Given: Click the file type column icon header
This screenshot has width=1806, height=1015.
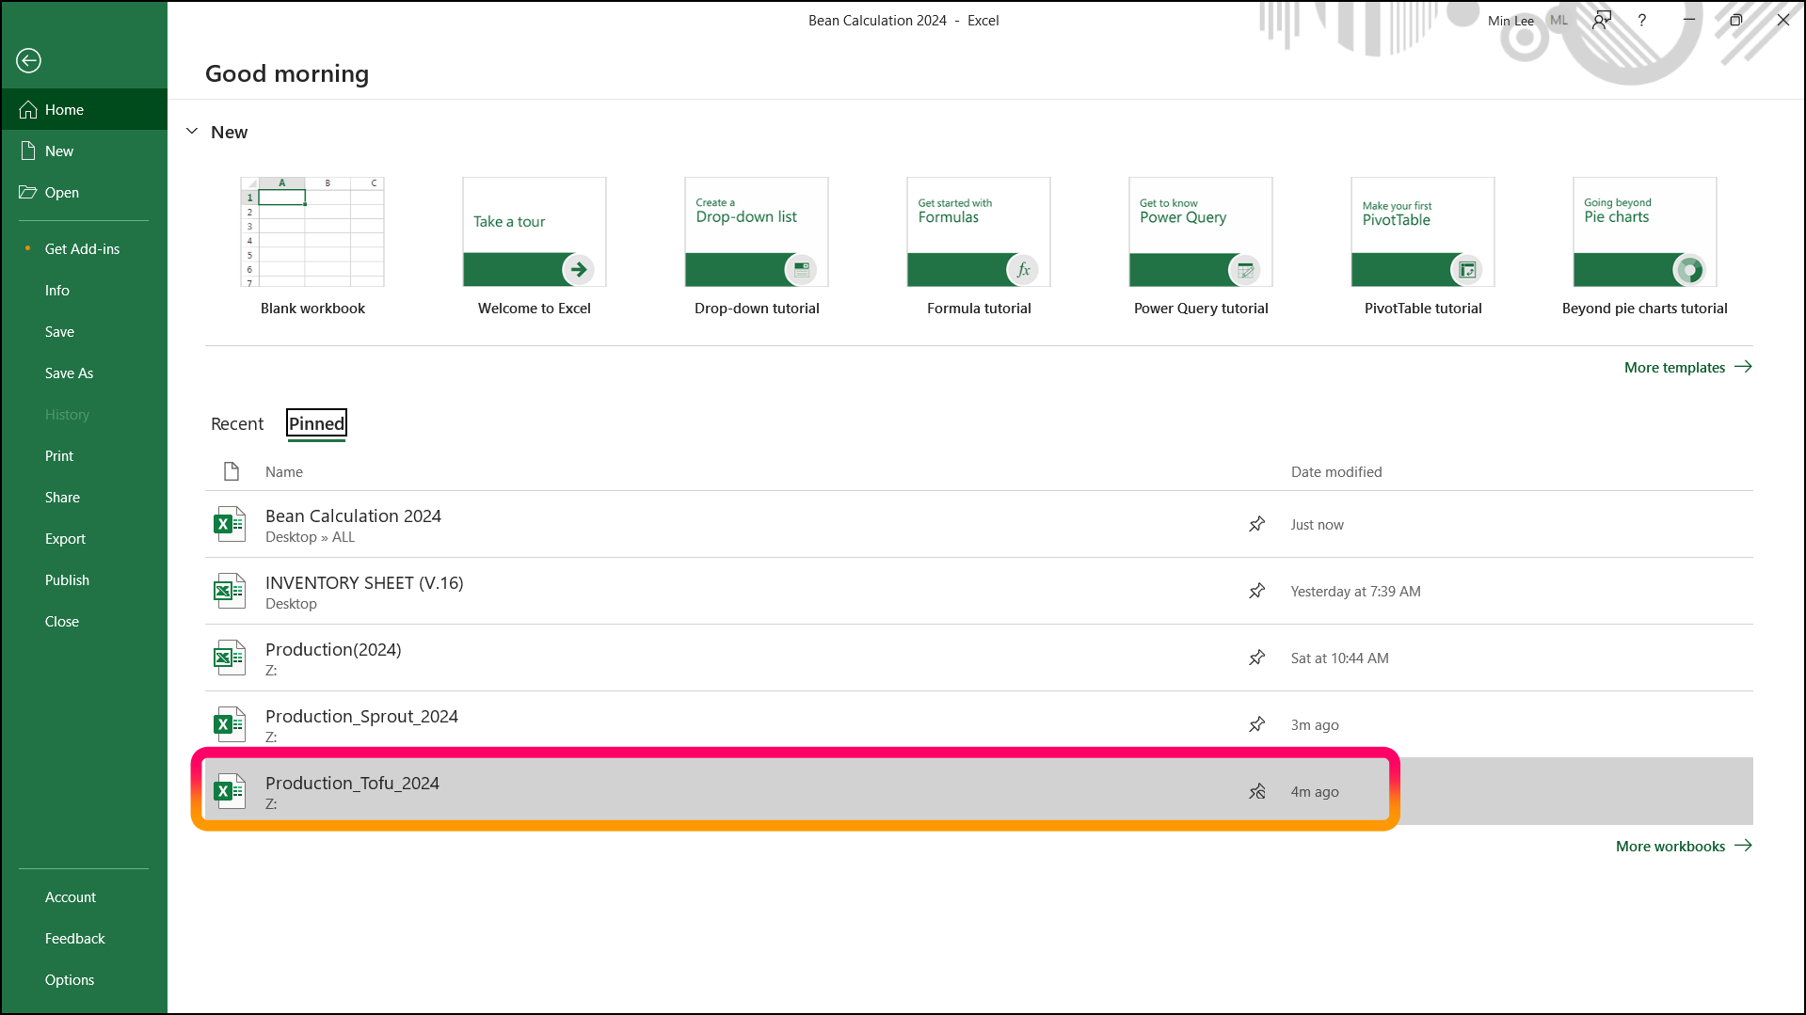Looking at the screenshot, I should pyautogui.click(x=231, y=471).
